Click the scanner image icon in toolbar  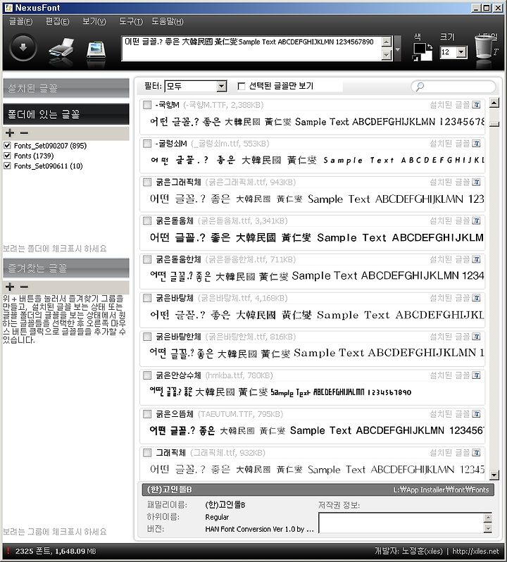pos(96,50)
